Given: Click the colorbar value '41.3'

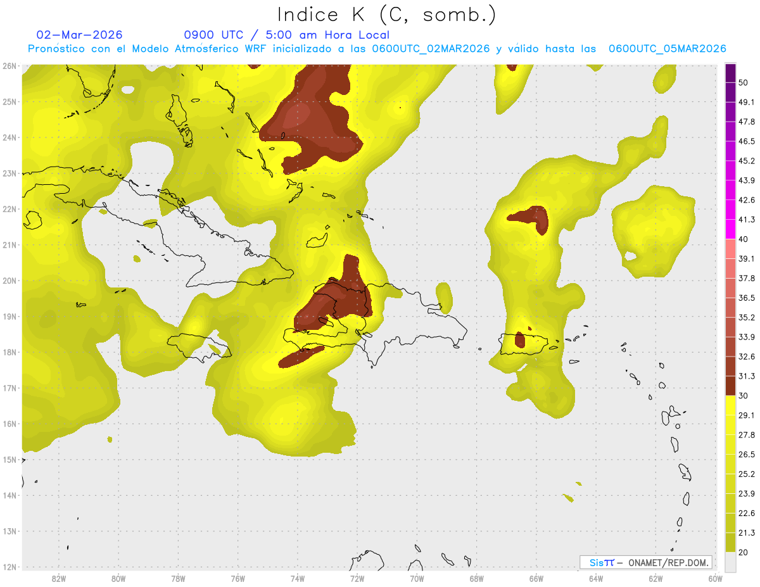Looking at the screenshot, I should point(747,220).
